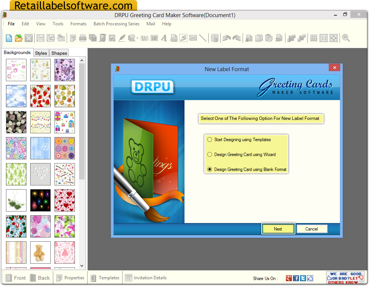
Task: Choose the teddy bear background thumbnail
Action: tap(41, 252)
